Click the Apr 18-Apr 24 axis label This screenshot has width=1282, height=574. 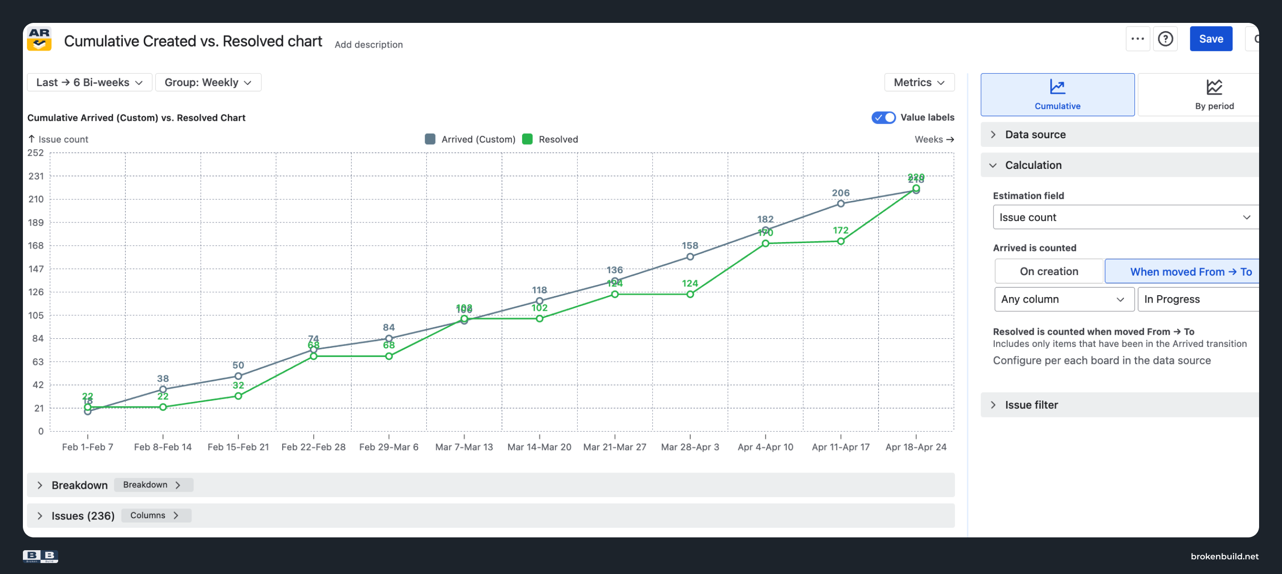coord(916,447)
